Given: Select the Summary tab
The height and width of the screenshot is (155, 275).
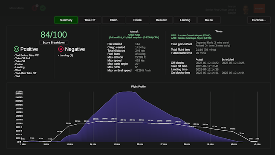Looking at the screenshot, I should (x=66, y=20).
